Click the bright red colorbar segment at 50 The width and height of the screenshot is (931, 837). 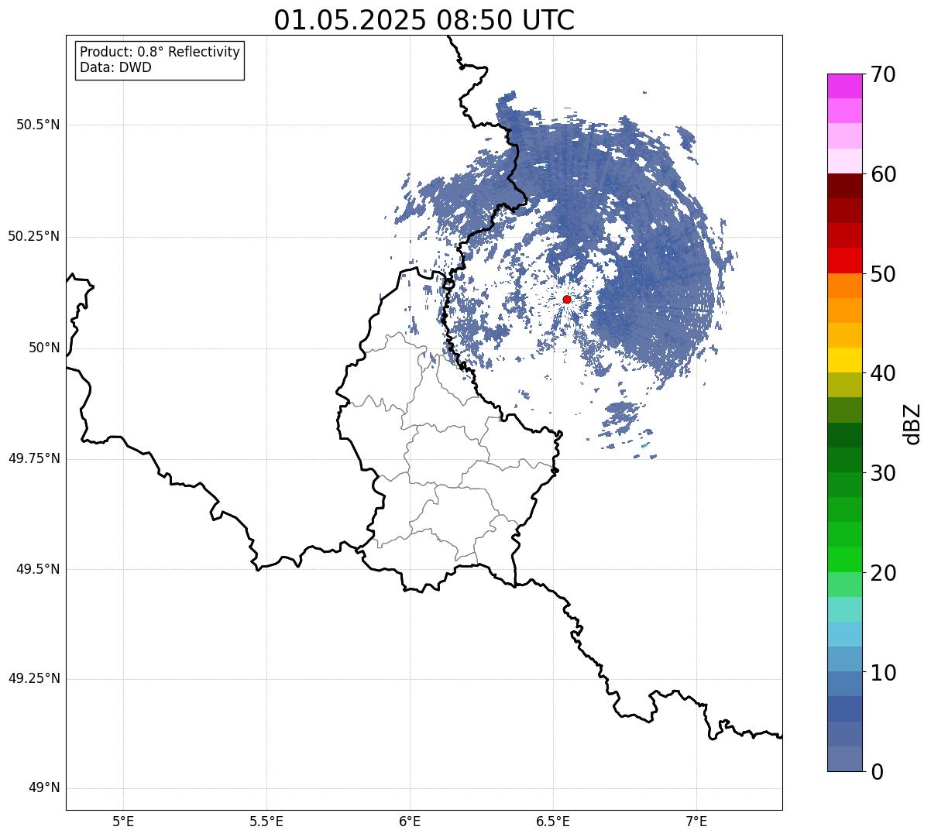(x=845, y=261)
